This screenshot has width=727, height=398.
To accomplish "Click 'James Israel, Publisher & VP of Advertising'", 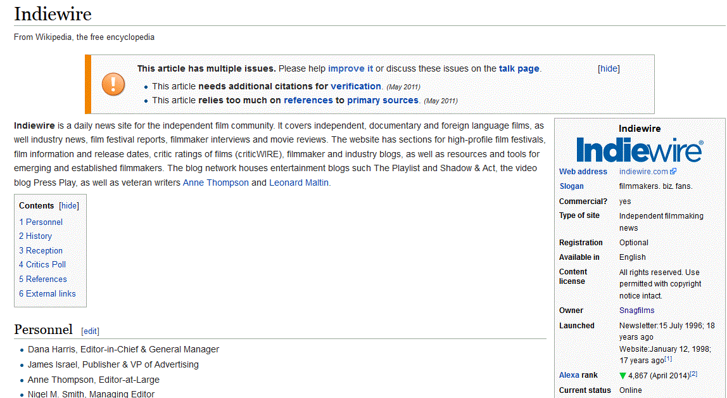I will (113, 364).
